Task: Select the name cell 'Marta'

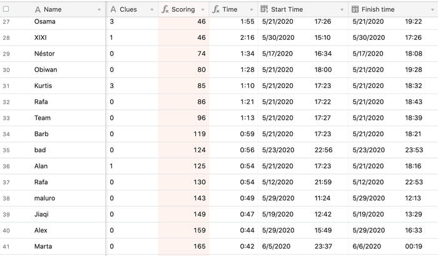Action: [43, 247]
